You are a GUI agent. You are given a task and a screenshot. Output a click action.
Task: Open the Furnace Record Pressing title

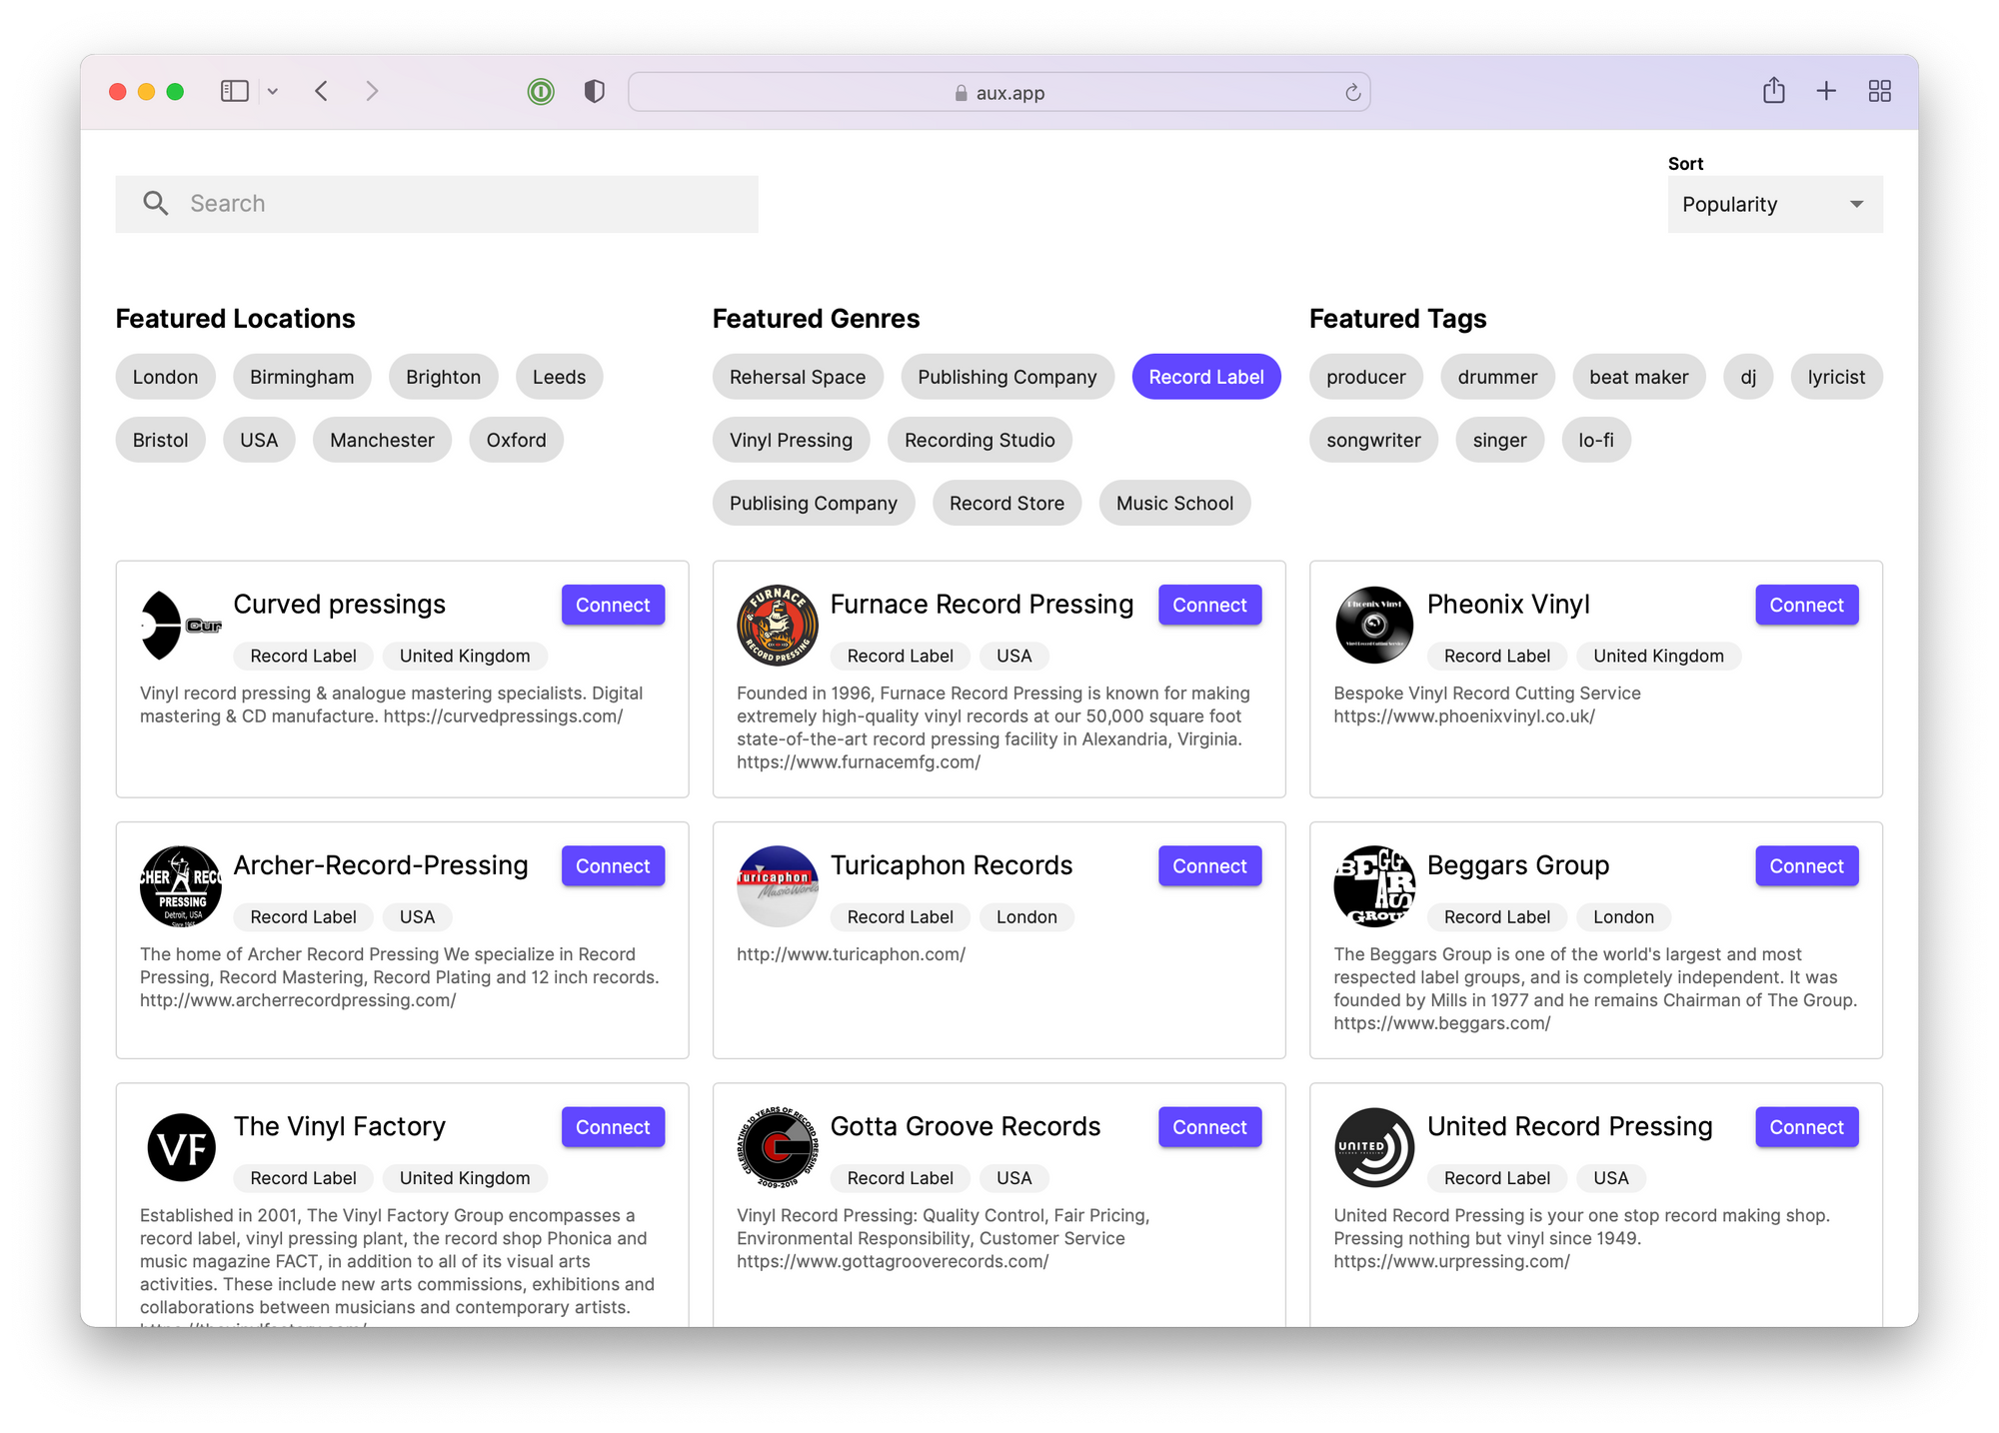(x=982, y=605)
